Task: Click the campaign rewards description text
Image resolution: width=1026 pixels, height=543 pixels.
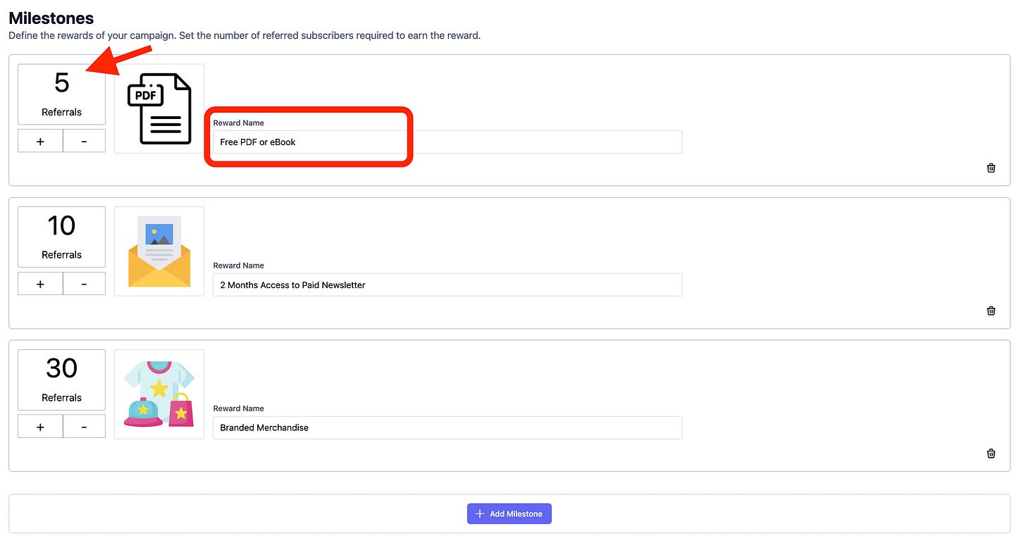Action: click(245, 35)
